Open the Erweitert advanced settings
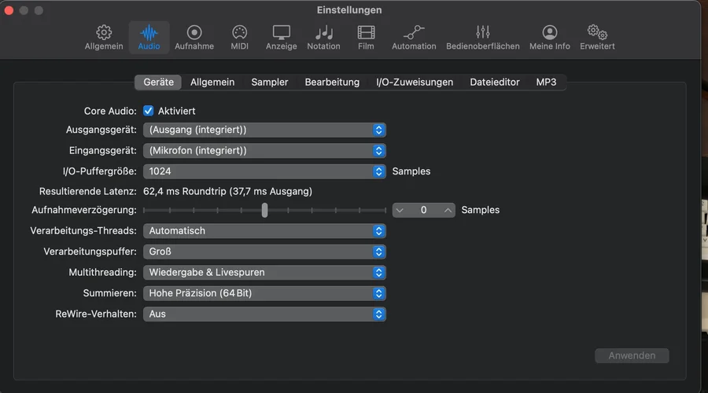 point(597,37)
